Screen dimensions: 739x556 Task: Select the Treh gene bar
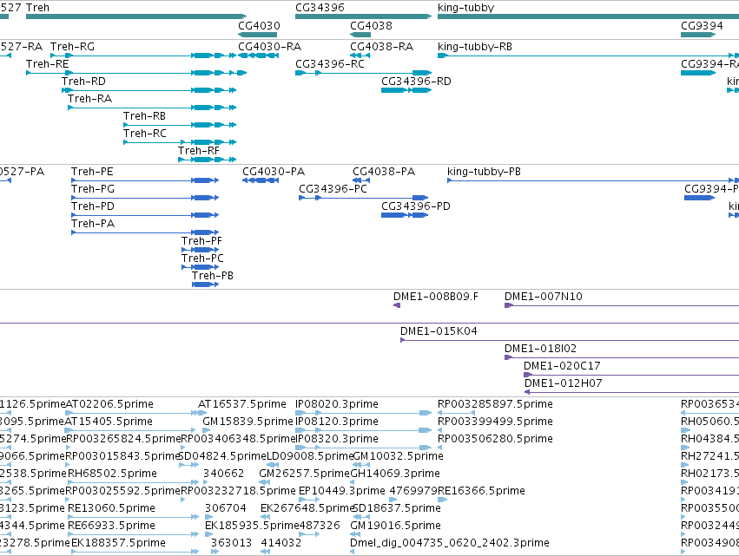click(136, 16)
